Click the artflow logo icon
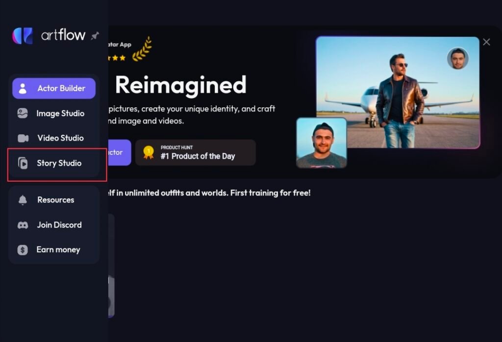 click(23, 35)
